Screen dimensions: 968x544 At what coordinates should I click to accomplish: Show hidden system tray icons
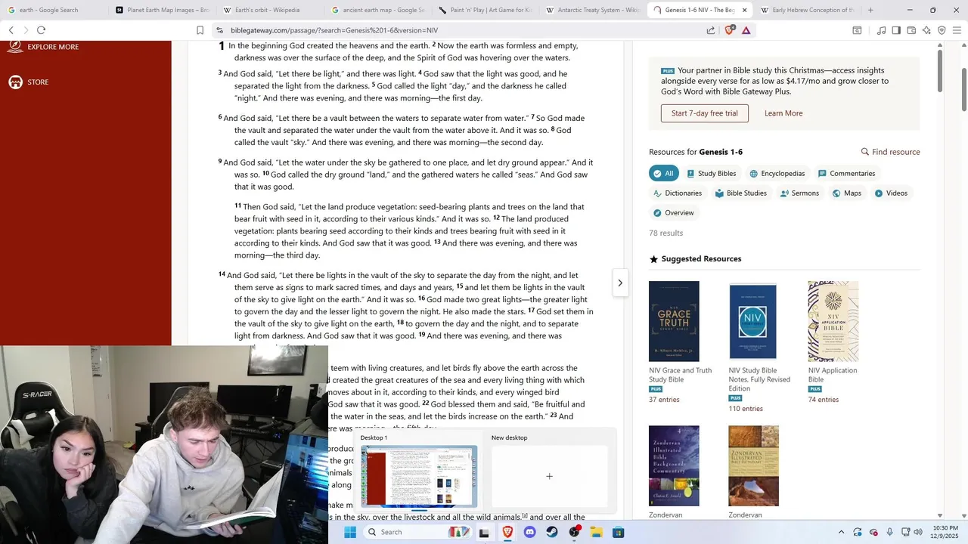pyautogui.click(x=841, y=532)
